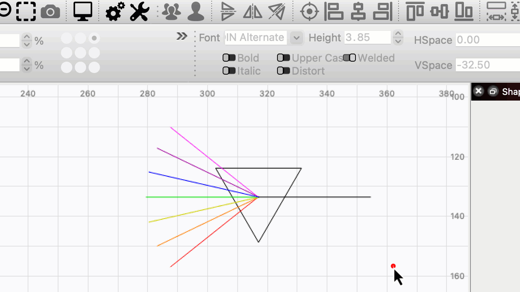Viewport: 520px width, 292px height.
Task: Select the vertical flip icon
Action: [227, 12]
